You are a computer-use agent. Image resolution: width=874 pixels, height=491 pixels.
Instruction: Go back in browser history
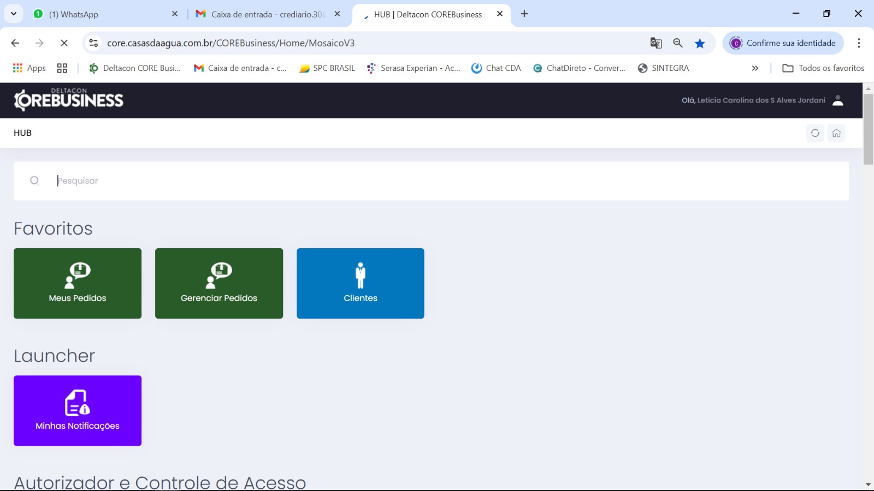15,43
